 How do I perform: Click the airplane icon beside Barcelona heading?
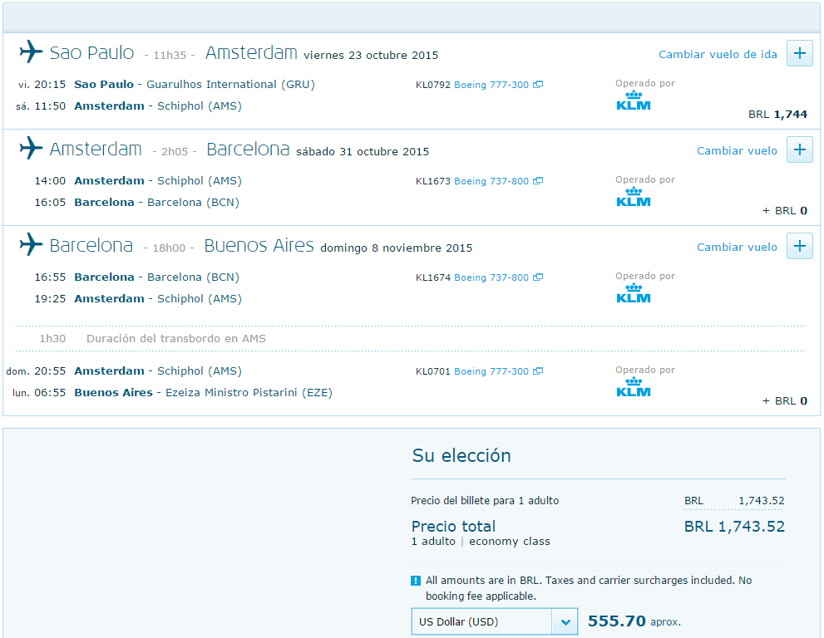[31, 245]
